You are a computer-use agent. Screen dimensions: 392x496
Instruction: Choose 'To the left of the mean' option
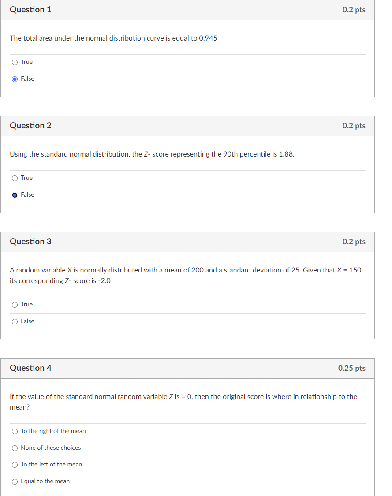click(x=15, y=464)
